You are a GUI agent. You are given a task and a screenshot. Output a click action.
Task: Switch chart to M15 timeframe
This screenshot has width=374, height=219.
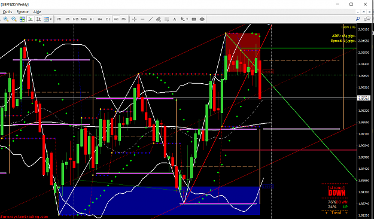(75, 19)
